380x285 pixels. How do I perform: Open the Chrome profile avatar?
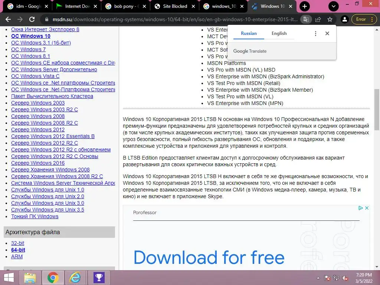tap(345, 19)
